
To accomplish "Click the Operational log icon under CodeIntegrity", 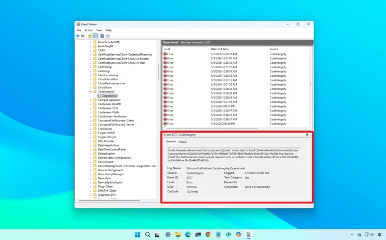I will (x=99, y=96).
